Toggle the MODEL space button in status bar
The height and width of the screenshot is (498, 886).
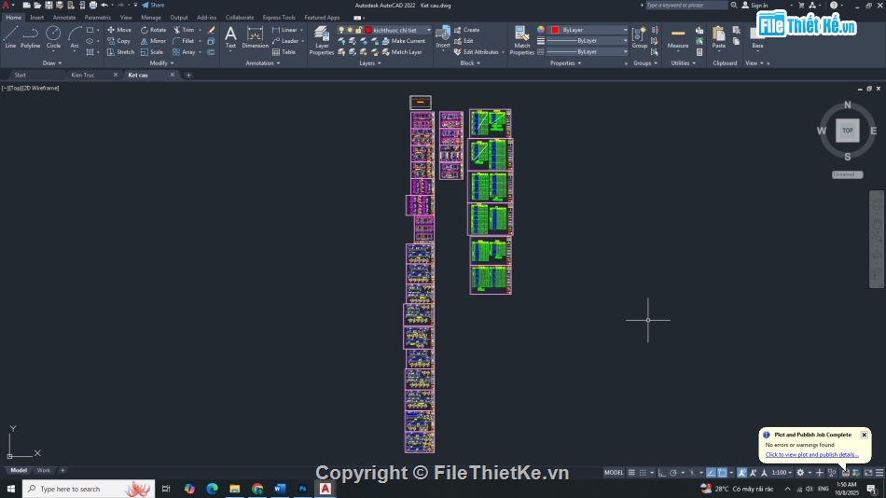click(x=614, y=473)
